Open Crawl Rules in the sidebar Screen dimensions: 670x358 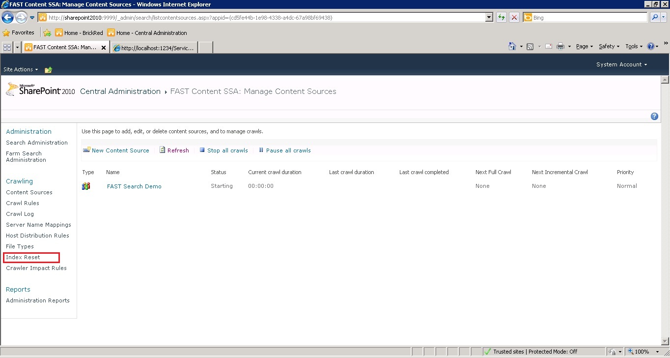tap(23, 203)
